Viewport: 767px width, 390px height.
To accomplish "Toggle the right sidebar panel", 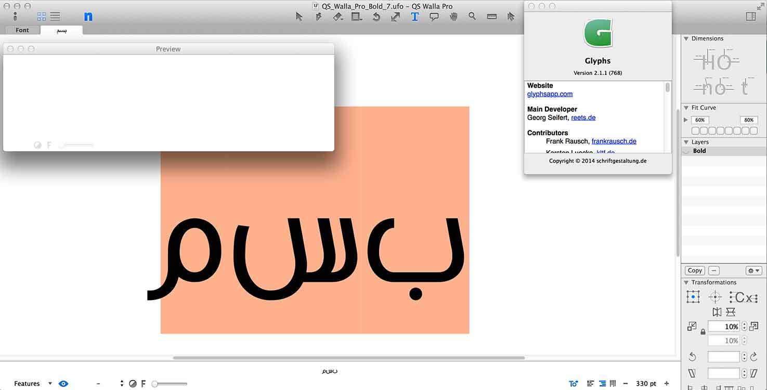I will (x=750, y=17).
